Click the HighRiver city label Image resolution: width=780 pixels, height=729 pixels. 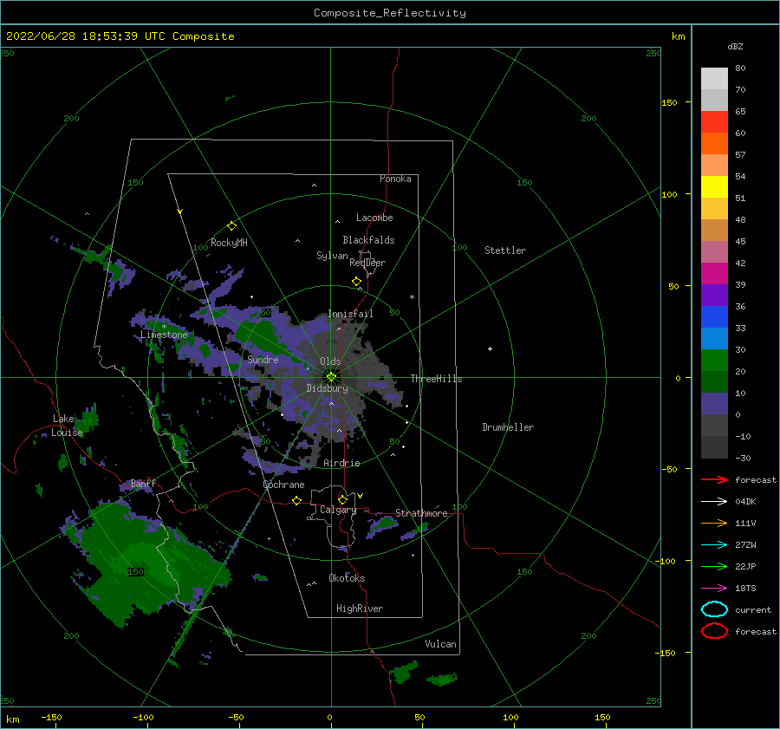pos(360,609)
